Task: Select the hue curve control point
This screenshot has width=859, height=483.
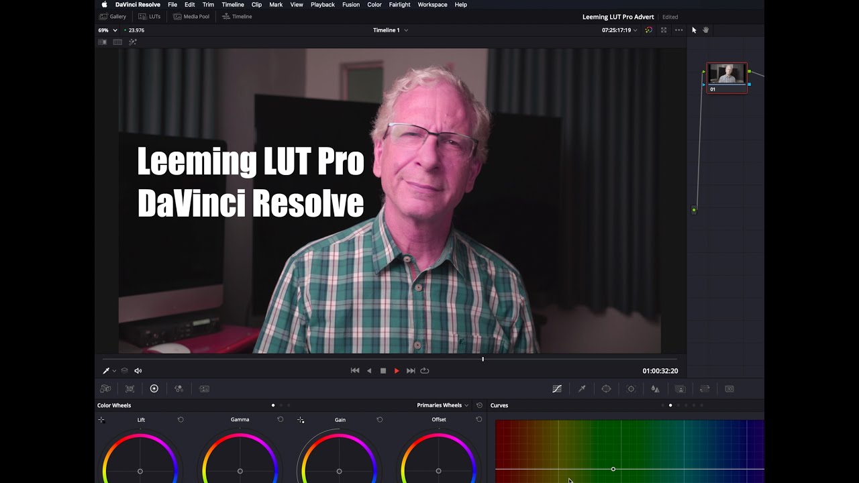Action: [613, 469]
